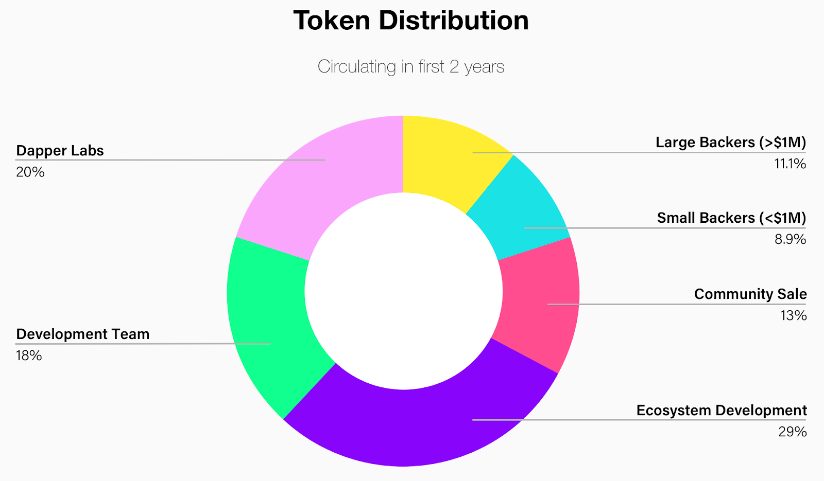
Task: Click the Development Team label
Action: click(83, 334)
